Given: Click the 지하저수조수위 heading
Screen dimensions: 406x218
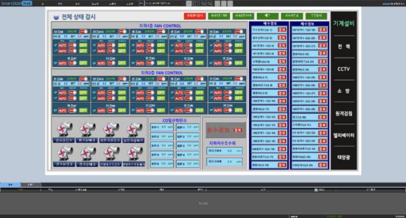Looking at the screenshot, I should (223, 143).
